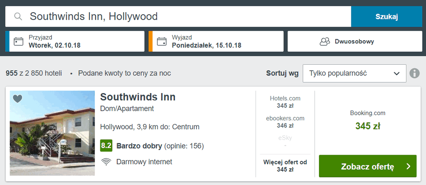The image size is (426, 185).
Task: Select the Hotels.com 345 zł offer
Action: coord(285,102)
